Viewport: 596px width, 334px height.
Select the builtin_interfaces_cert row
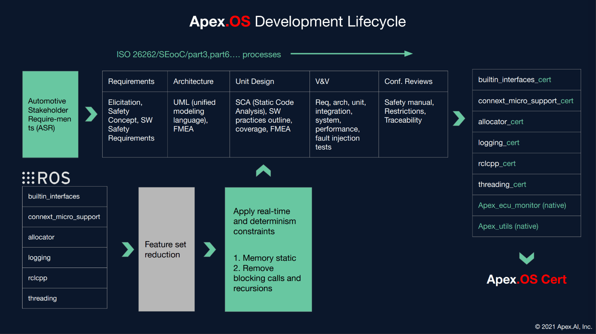click(x=527, y=80)
